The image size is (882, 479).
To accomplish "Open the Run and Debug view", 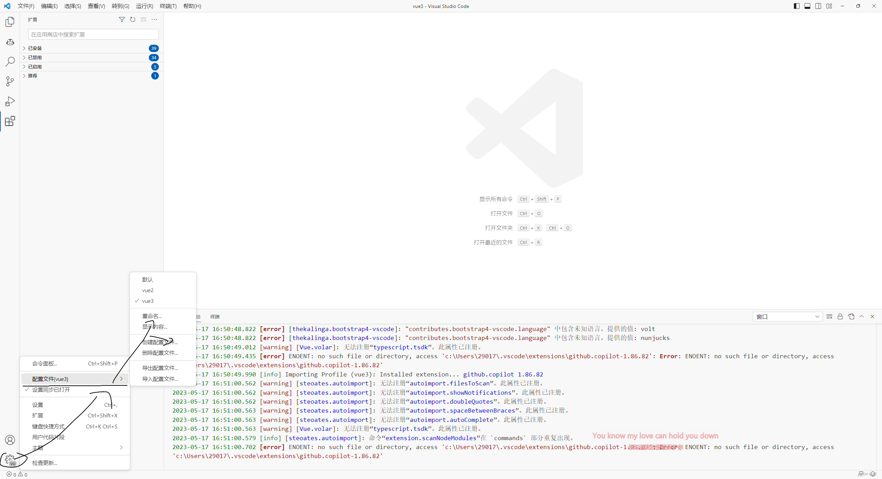I will (10, 102).
